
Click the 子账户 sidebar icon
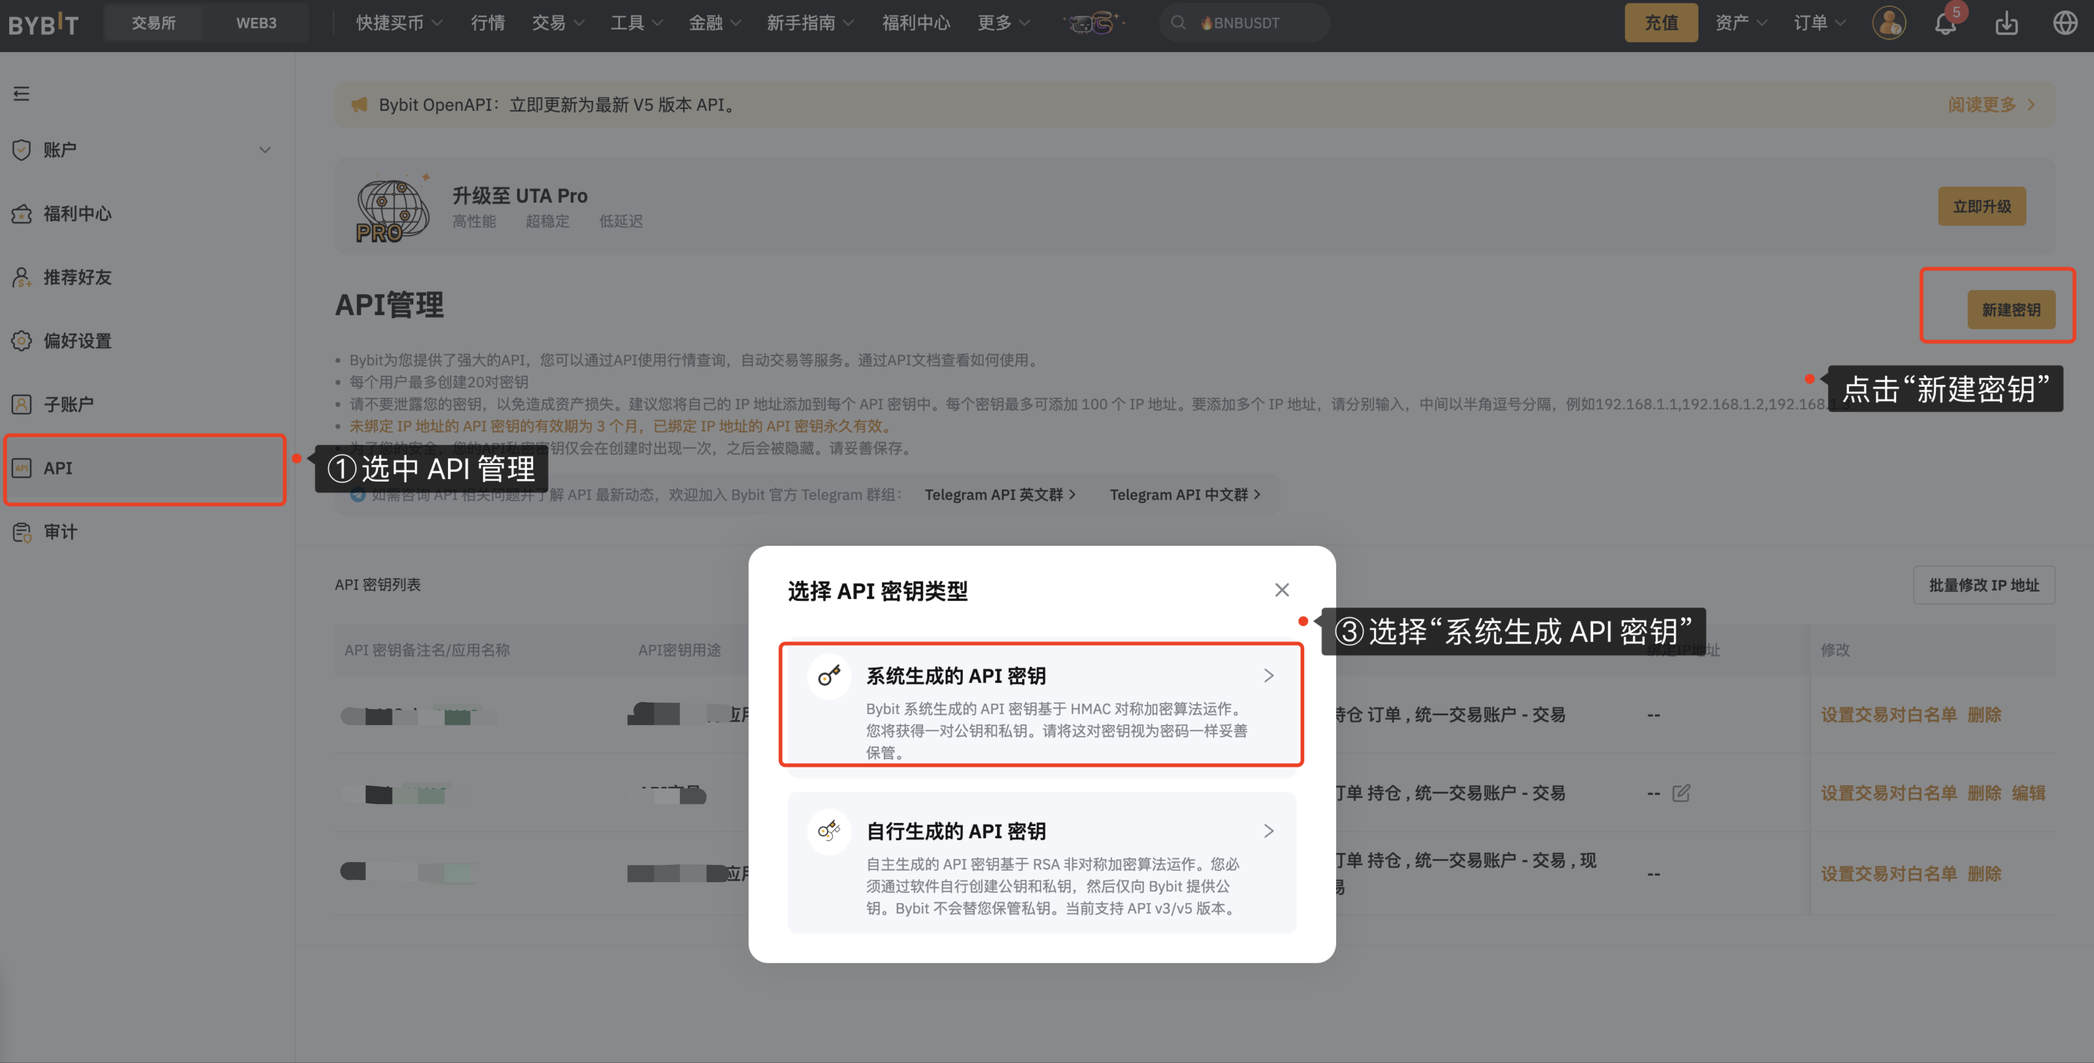[x=22, y=404]
